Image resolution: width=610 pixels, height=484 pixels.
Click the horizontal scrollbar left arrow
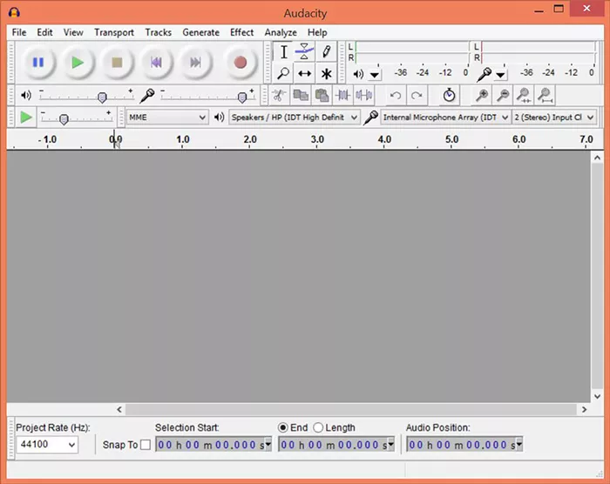click(119, 409)
